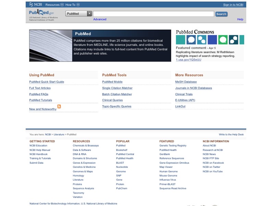
Task: Open About NCBI link
Action: 209,146
